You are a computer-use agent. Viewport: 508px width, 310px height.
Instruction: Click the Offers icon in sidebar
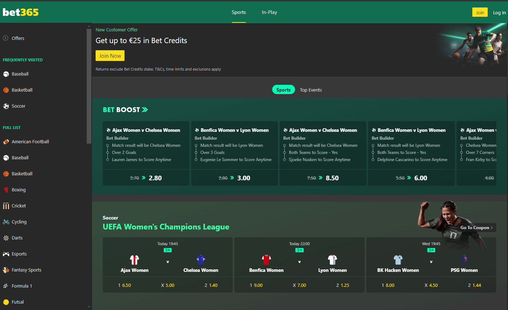6,38
